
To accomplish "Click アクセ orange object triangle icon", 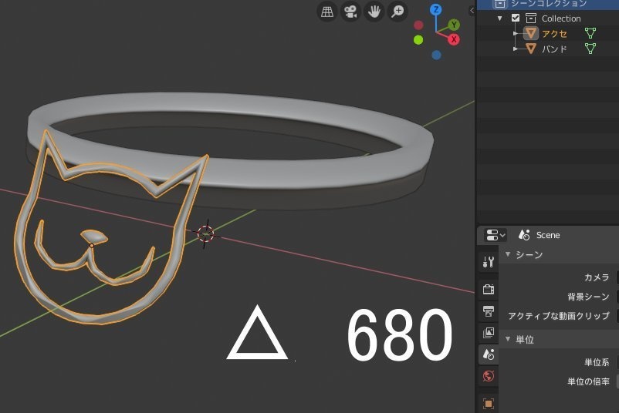I will coord(531,33).
